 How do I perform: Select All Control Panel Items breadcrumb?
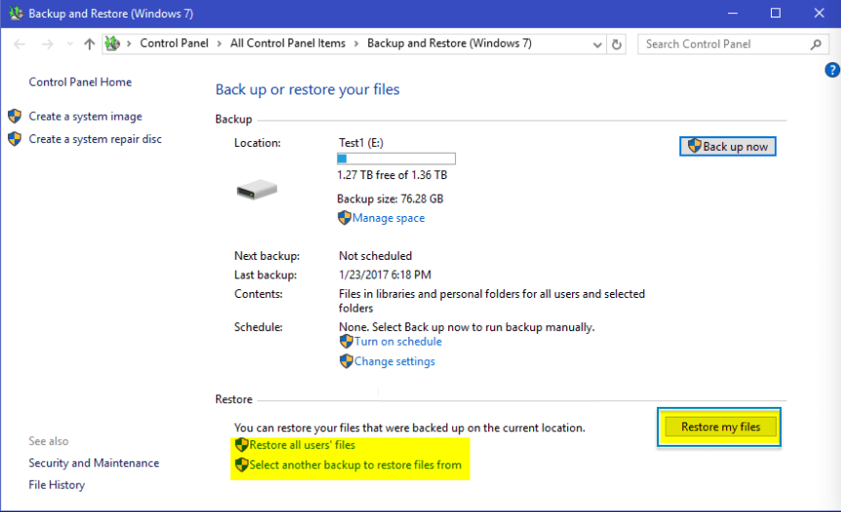point(288,44)
